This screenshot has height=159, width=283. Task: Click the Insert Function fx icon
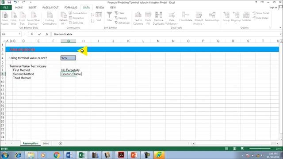[47, 34]
